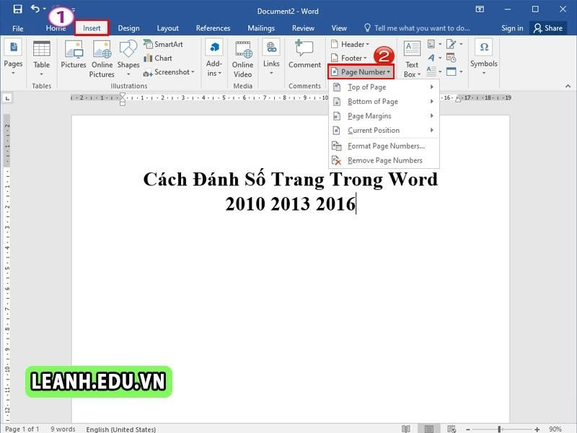Undo the last action
577x433 pixels.
(x=35, y=9)
